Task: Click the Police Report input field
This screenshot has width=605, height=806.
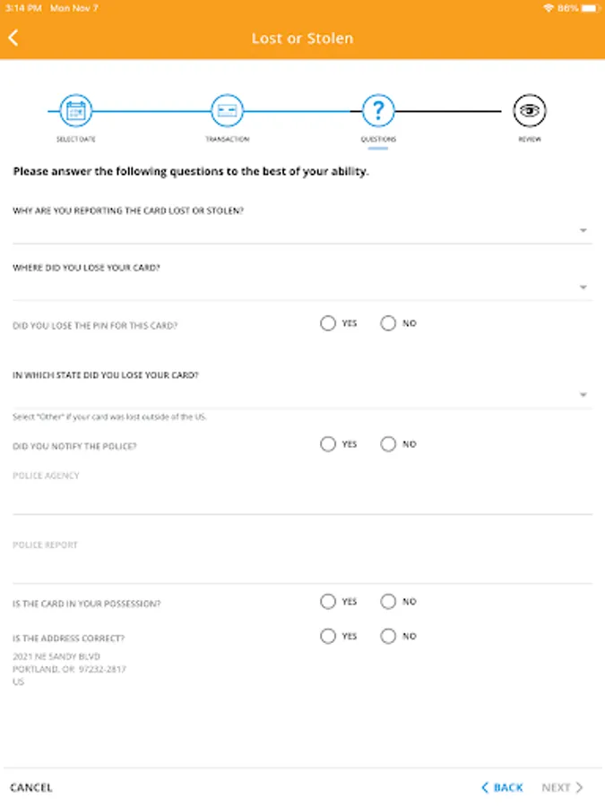Action: pos(302,569)
